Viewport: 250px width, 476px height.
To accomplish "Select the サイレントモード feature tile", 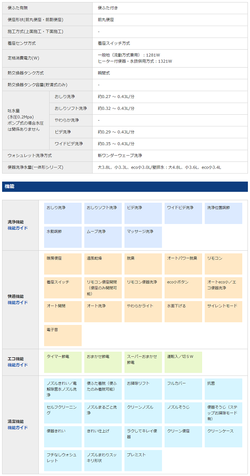I will click(x=223, y=312).
